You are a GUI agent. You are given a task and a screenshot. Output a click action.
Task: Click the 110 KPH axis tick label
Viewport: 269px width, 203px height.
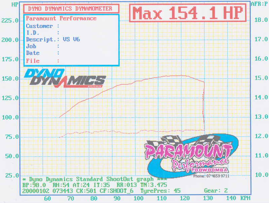pyautogui.click(x=162, y=198)
